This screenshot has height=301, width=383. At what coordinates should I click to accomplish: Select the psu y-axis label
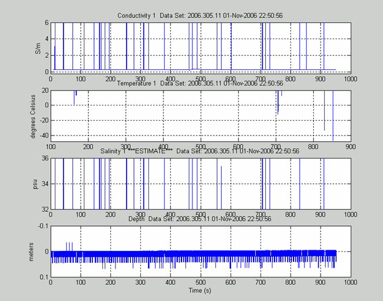point(35,184)
